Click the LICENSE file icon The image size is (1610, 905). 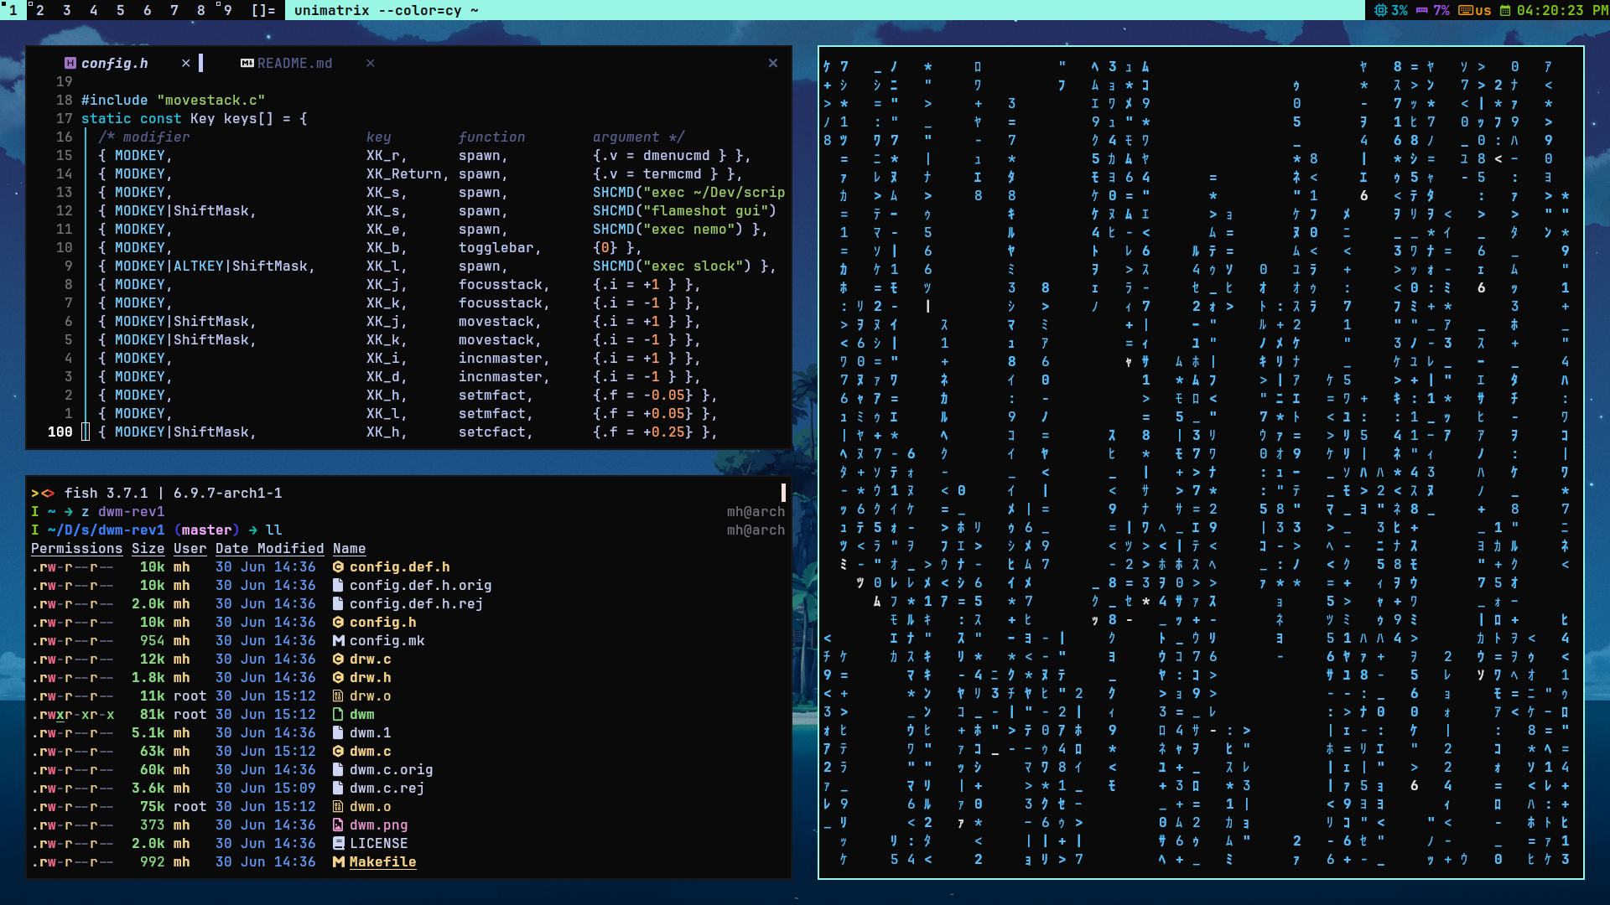338,844
